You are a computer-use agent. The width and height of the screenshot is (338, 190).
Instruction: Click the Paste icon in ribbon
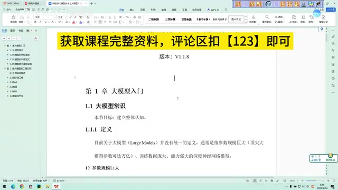point(22,17)
